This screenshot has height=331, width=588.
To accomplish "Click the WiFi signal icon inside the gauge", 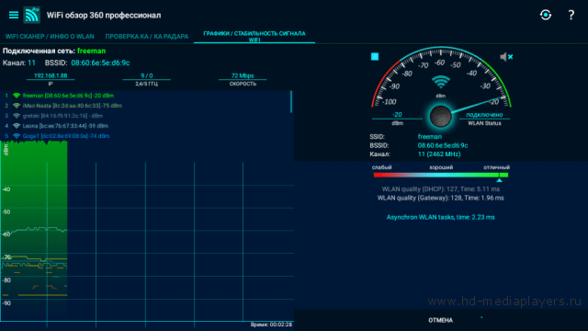I will tap(440, 82).
